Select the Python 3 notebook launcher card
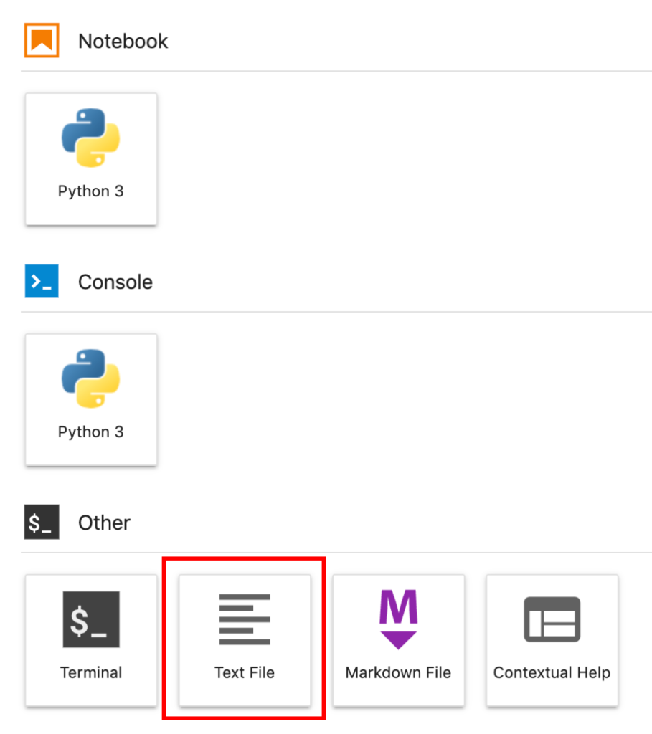The width and height of the screenshot is (652, 734). (x=90, y=159)
